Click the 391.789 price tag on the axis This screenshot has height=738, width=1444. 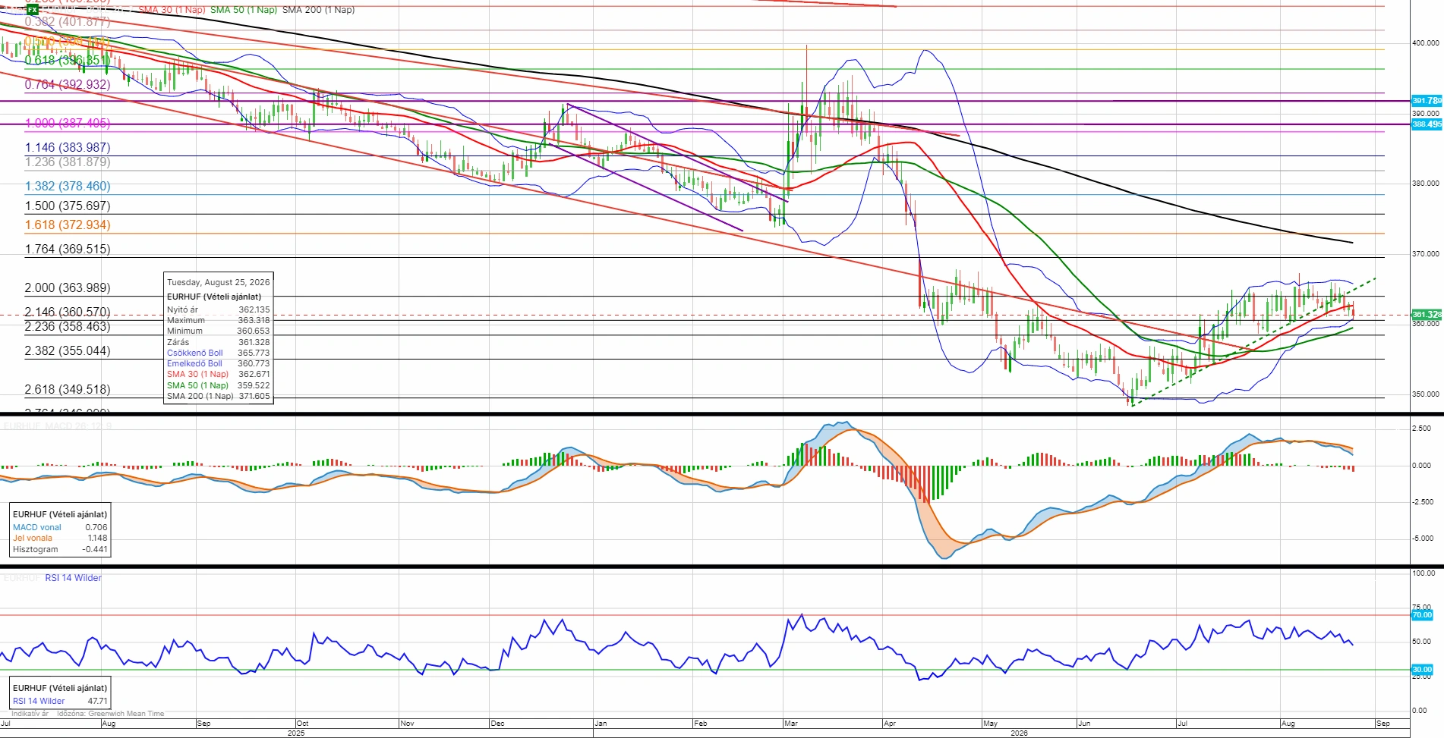click(x=1427, y=101)
